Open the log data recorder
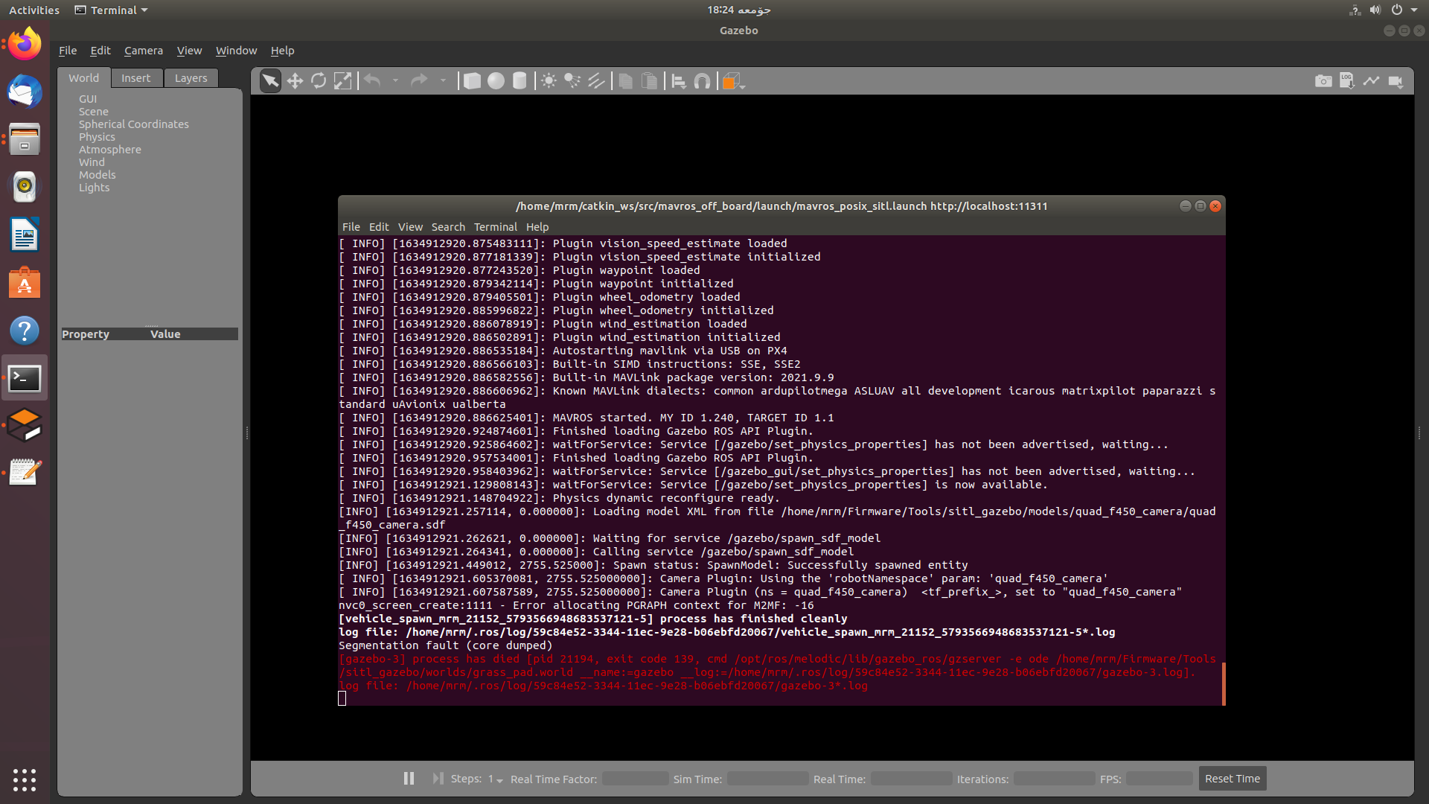Viewport: 1429px width, 804px height. coord(1347,81)
